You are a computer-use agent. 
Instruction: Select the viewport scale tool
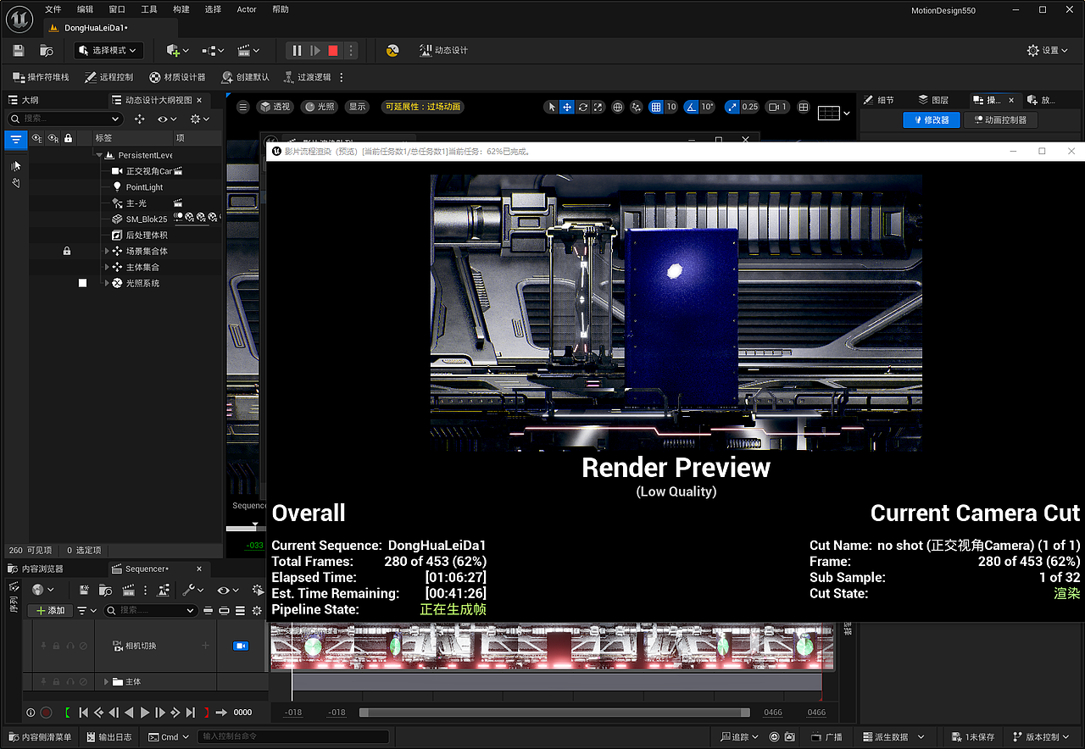pos(598,108)
